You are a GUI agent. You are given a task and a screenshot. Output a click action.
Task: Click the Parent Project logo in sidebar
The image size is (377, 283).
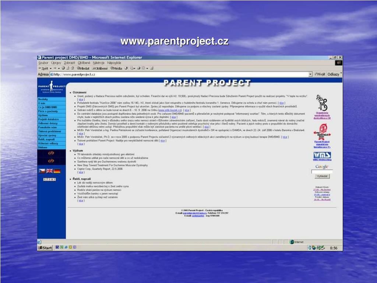pyautogui.click(x=52, y=87)
